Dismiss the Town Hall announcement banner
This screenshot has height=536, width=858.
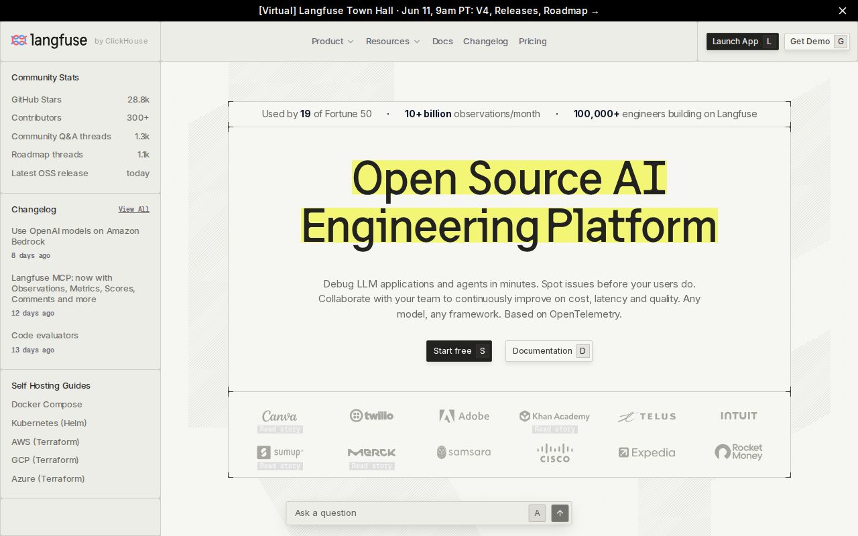coord(843,11)
